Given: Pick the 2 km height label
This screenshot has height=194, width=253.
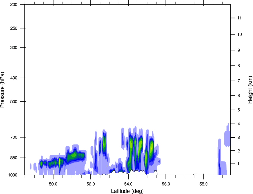Looking at the screenshot, I should [x=239, y=151].
